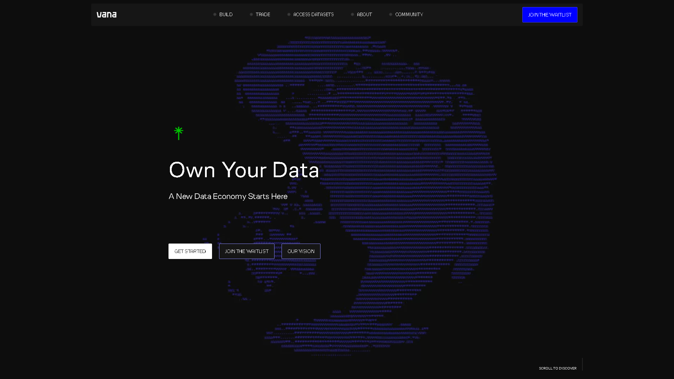Open the TRADE section
This screenshot has height=379, width=674.
(263, 14)
